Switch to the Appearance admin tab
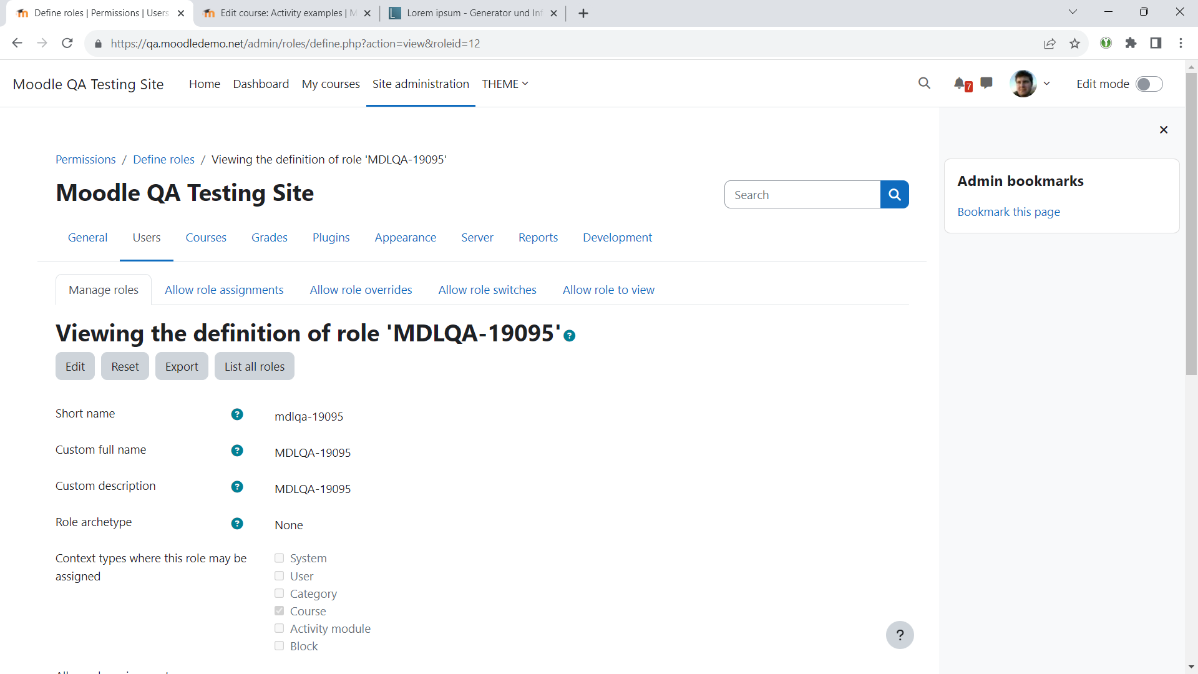This screenshot has height=674, width=1198. point(406,237)
